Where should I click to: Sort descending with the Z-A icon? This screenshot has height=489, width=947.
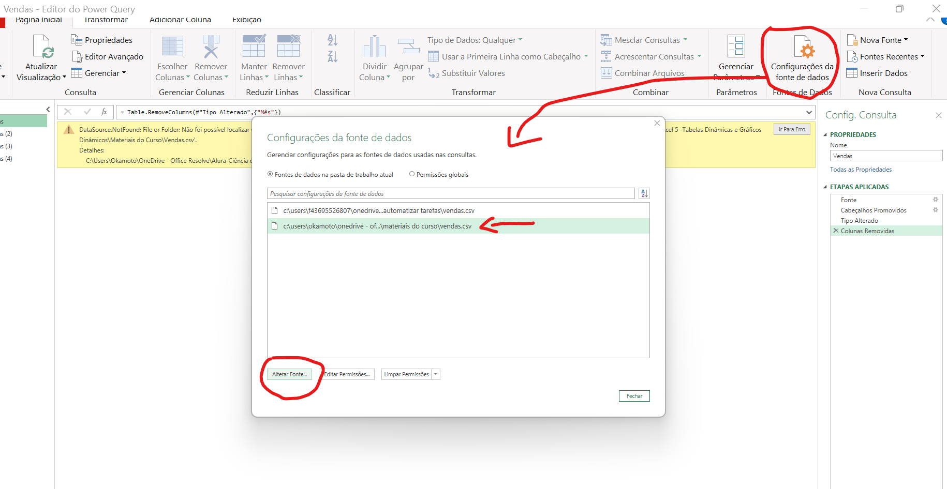pos(333,56)
